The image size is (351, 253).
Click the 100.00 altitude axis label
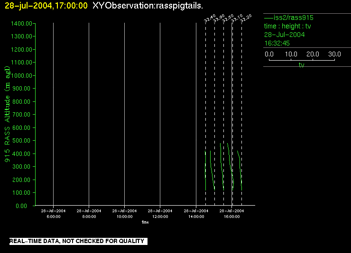point(21,193)
